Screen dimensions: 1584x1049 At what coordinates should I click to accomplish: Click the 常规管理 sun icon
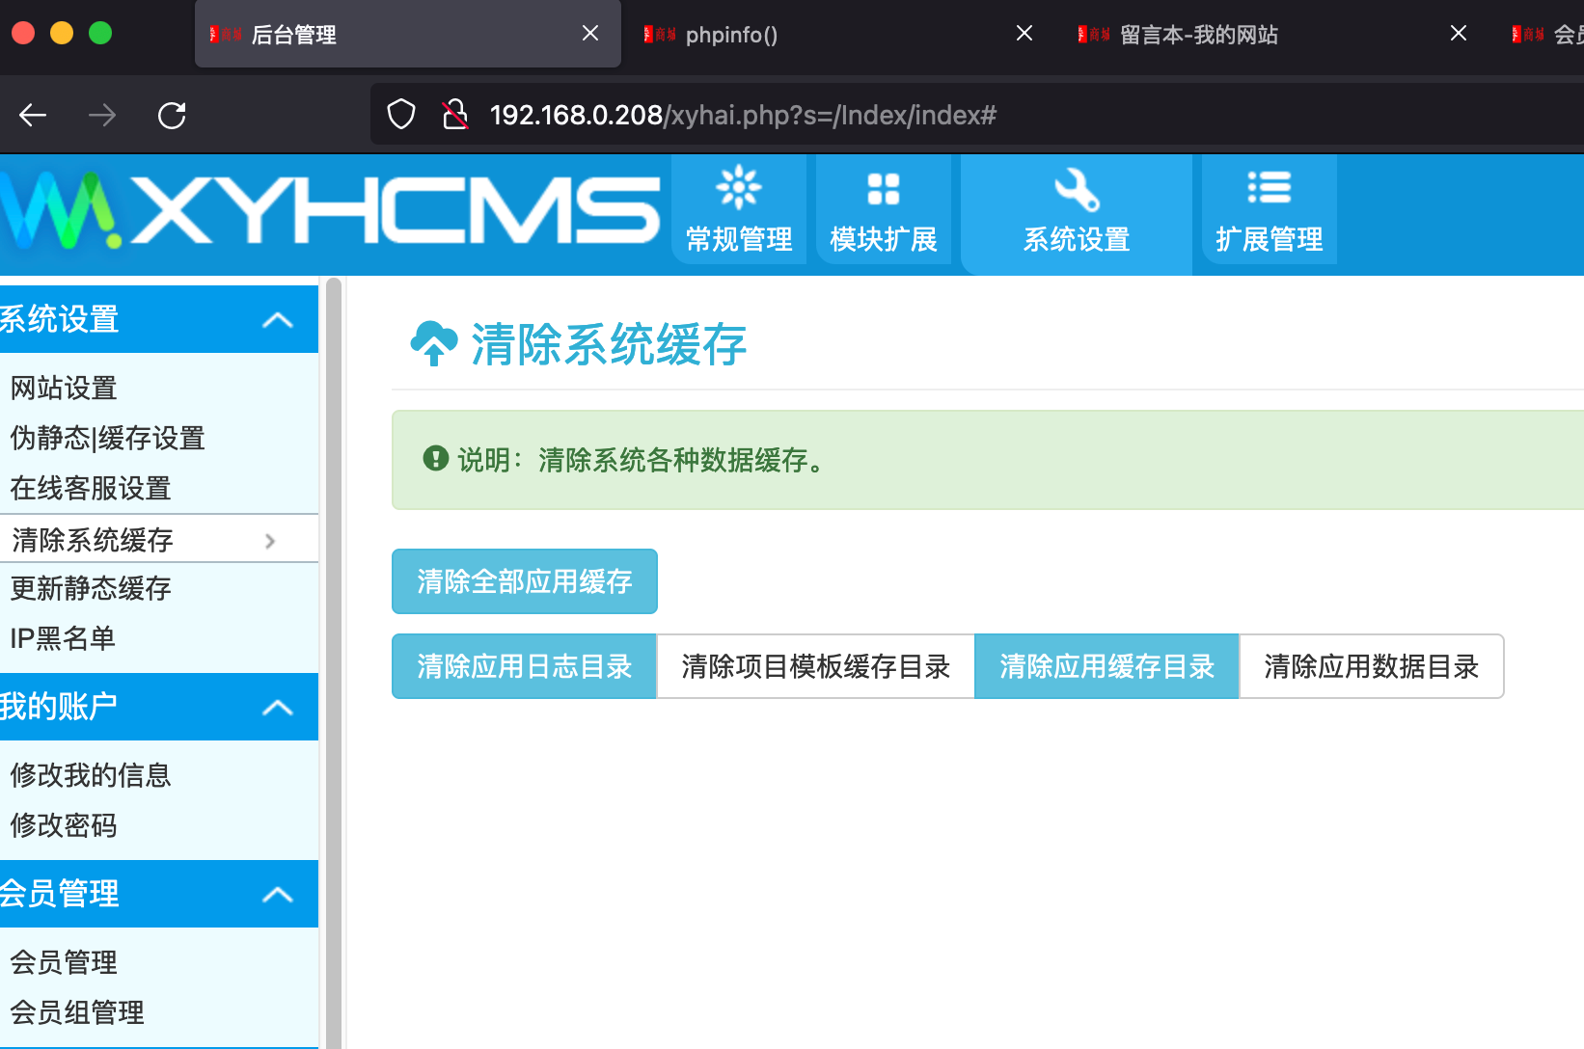tap(739, 188)
